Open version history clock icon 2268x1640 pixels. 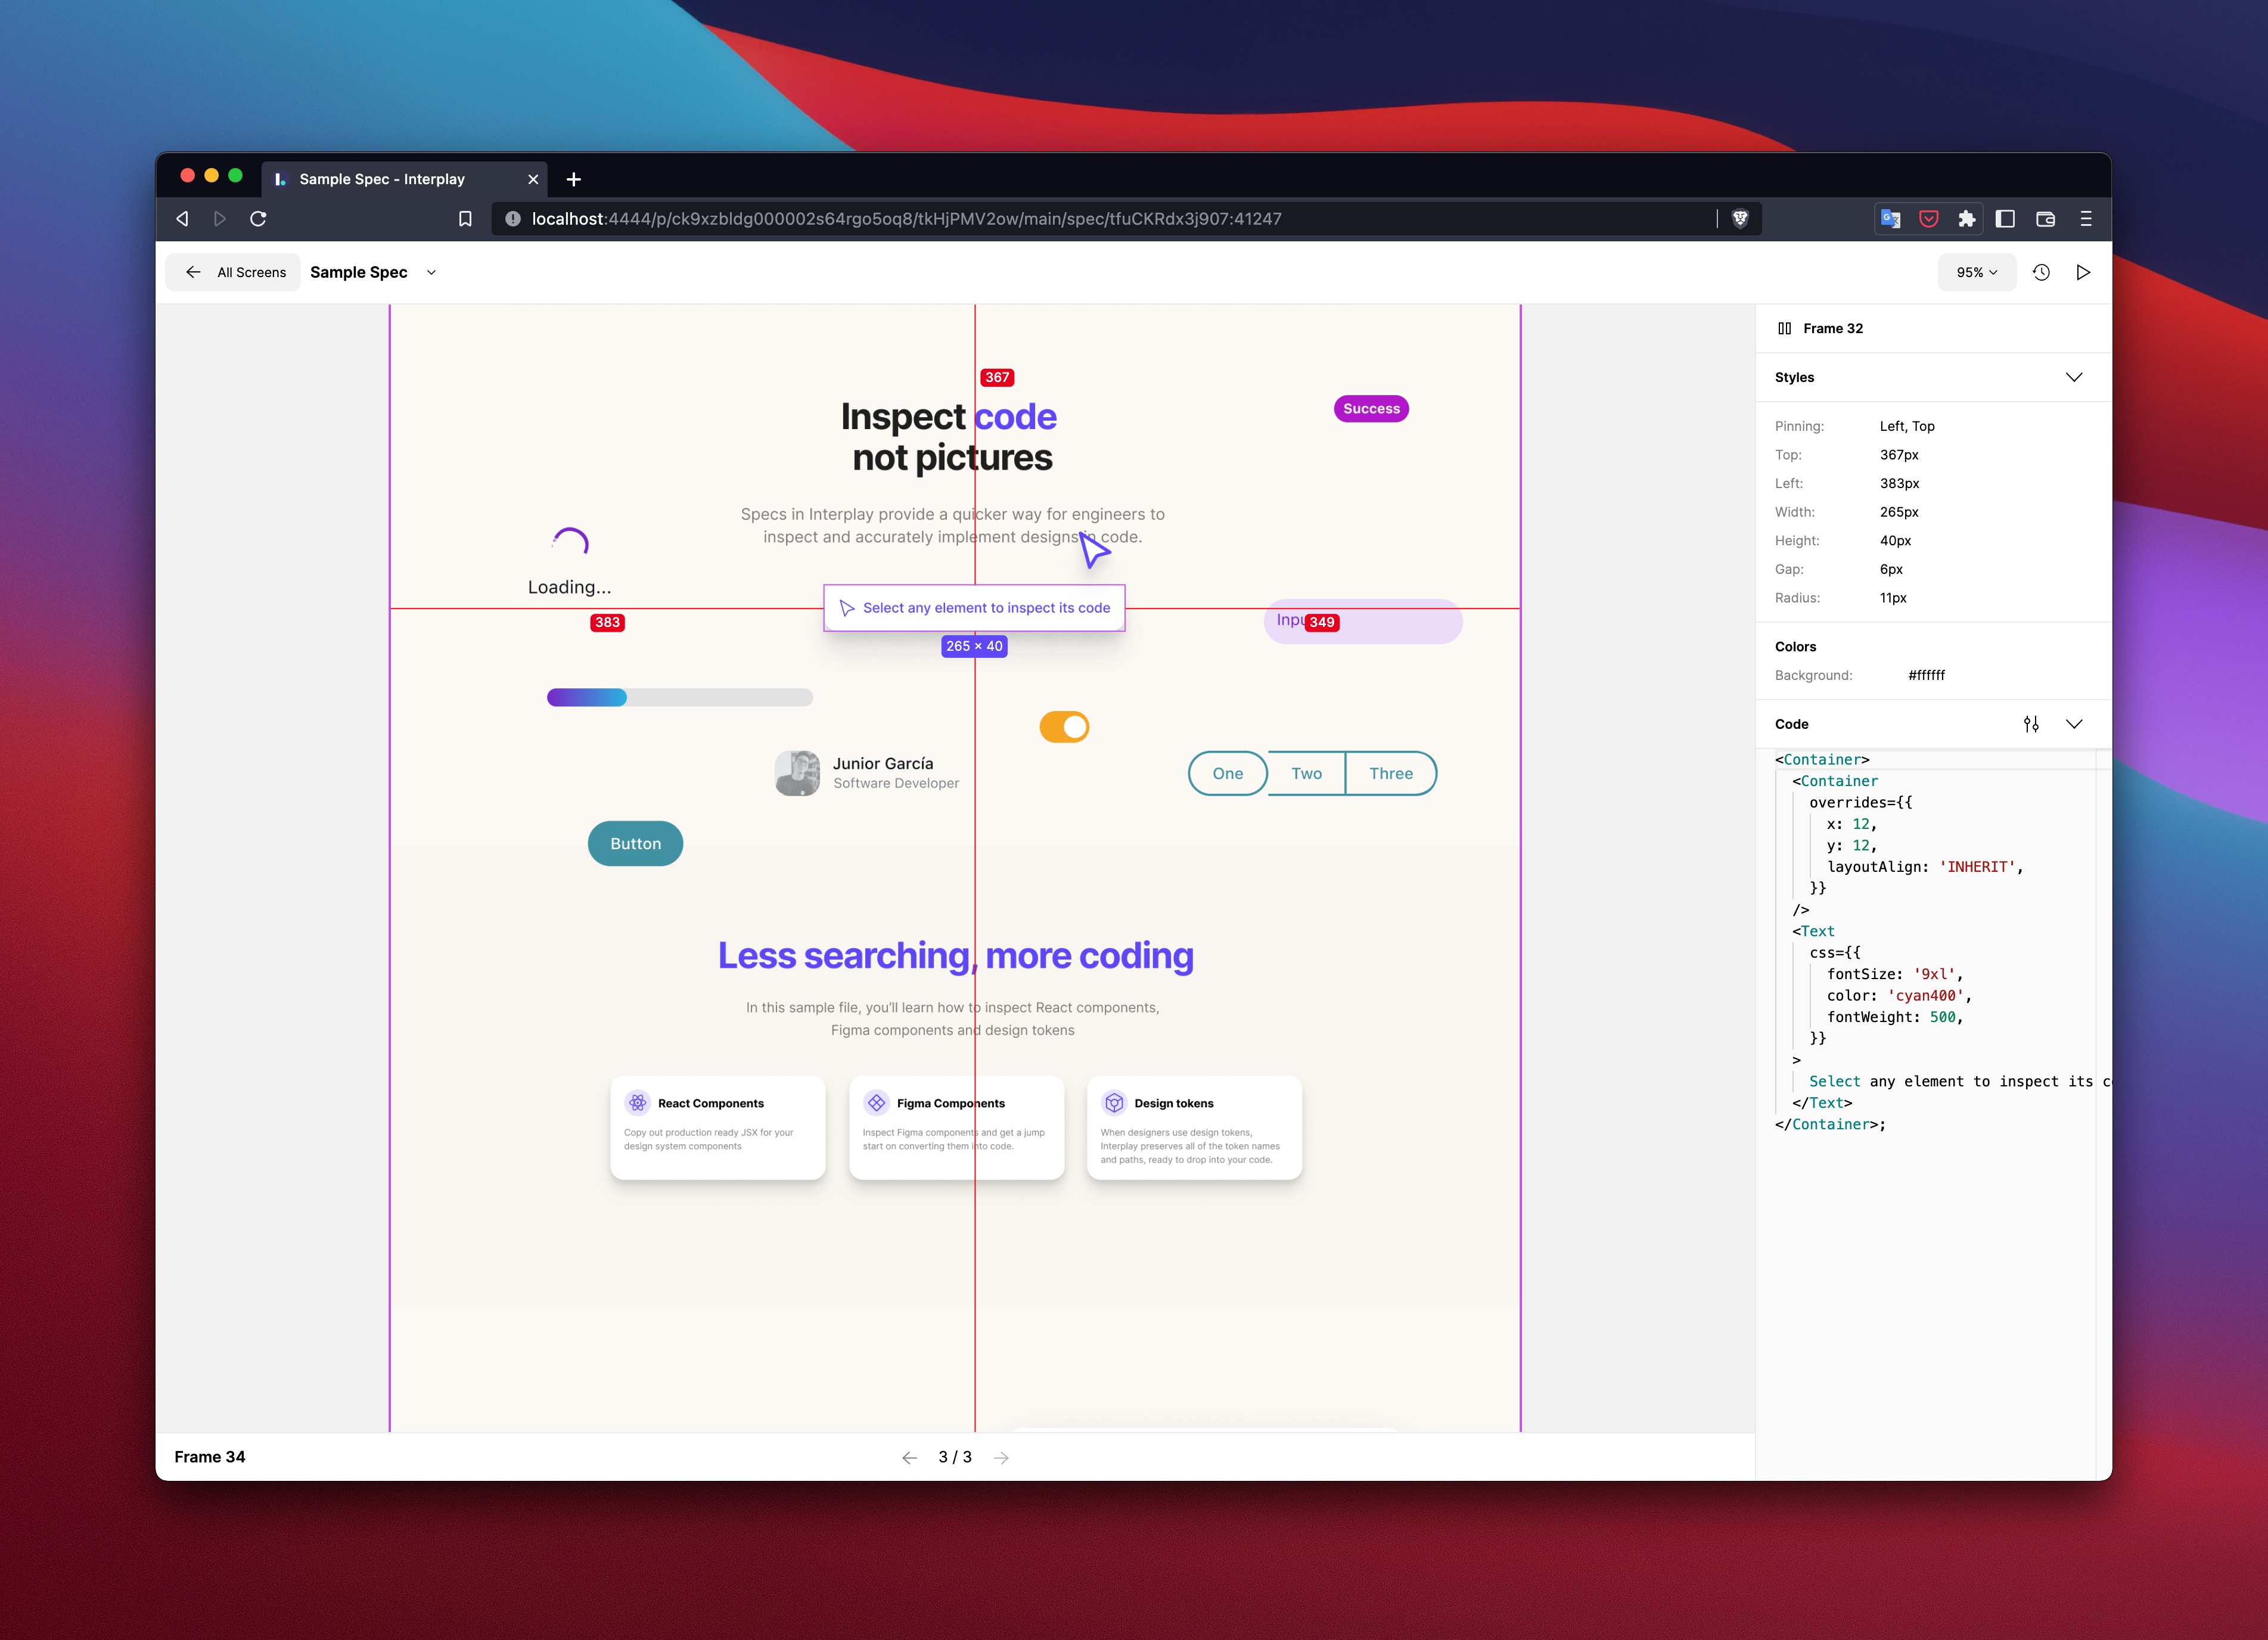(2042, 272)
